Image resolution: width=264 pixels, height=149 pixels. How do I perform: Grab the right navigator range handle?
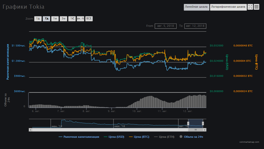(203, 123)
